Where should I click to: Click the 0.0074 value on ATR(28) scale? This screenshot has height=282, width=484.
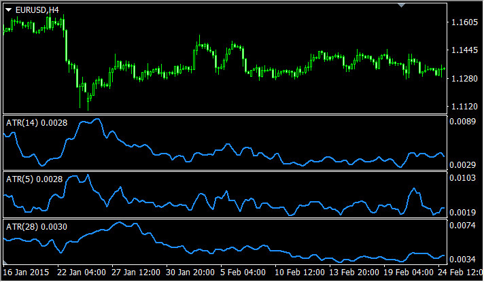coord(463,226)
